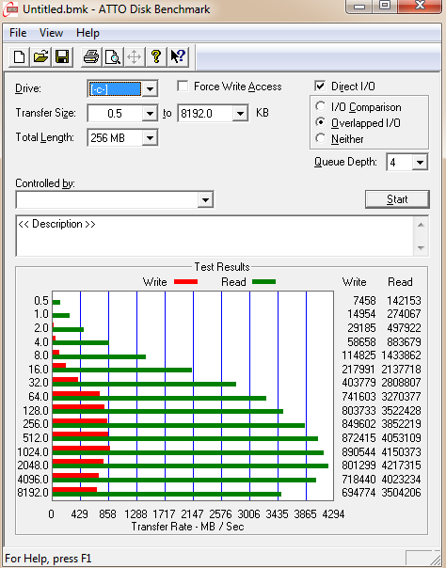
Task: Click the Write column header
Action: coord(354,282)
